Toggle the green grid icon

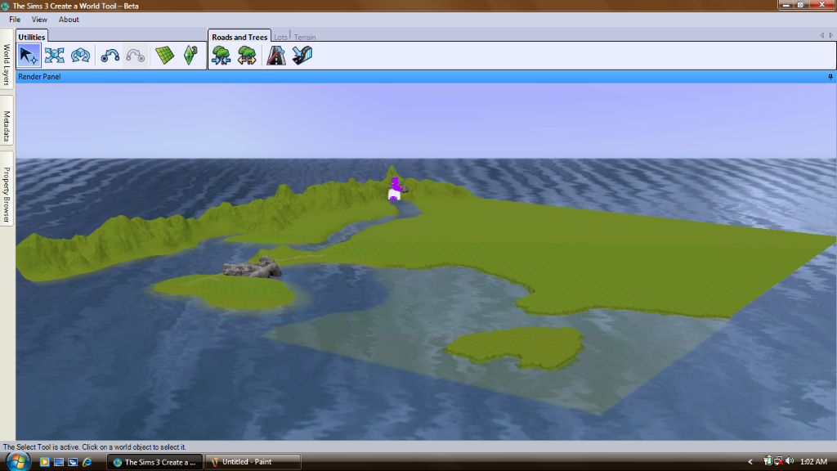pos(164,56)
